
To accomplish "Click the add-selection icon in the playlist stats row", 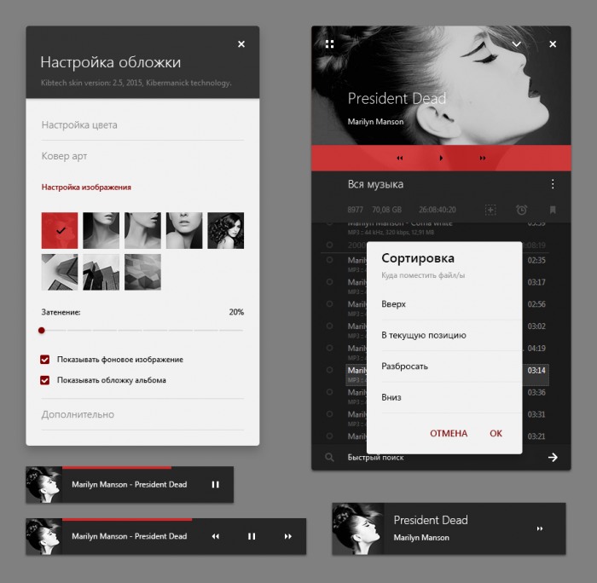I will [490, 210].
